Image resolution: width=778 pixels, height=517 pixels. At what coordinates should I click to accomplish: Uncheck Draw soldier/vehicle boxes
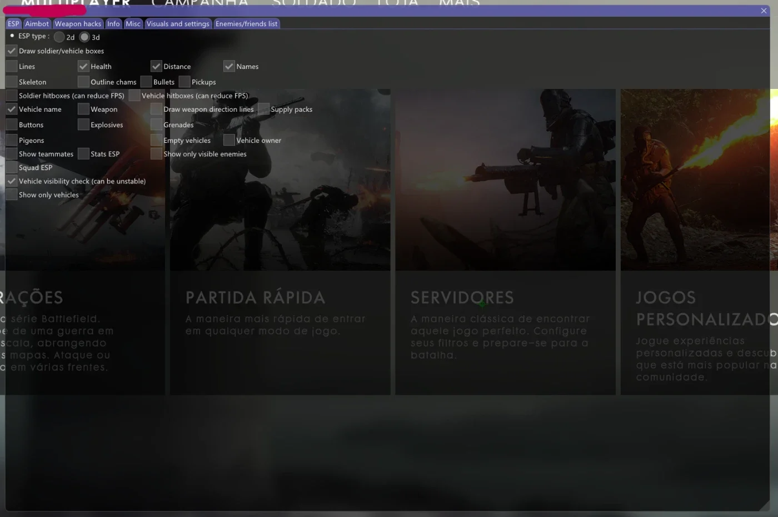pyautogui.click(x=12, y=51)
